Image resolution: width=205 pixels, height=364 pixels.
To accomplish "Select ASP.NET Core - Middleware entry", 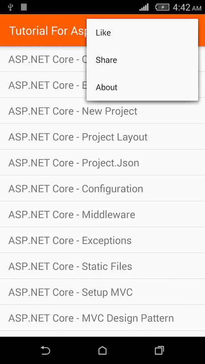I will click(x=102, y=214).
